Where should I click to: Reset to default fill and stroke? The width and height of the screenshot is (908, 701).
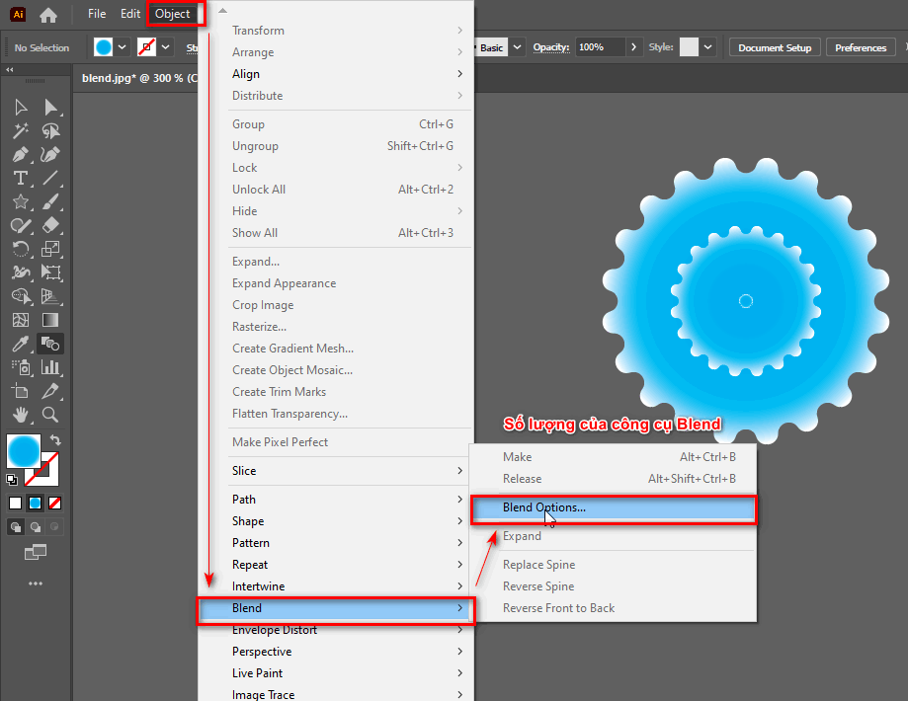point(11,480)
